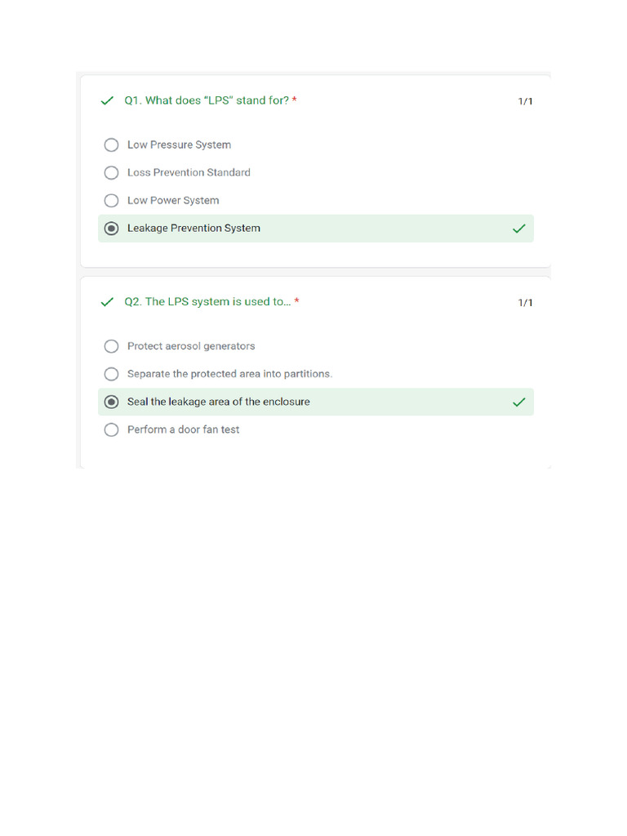
Task: Click the red required asterisk on Q2
Action: (297, 302)
